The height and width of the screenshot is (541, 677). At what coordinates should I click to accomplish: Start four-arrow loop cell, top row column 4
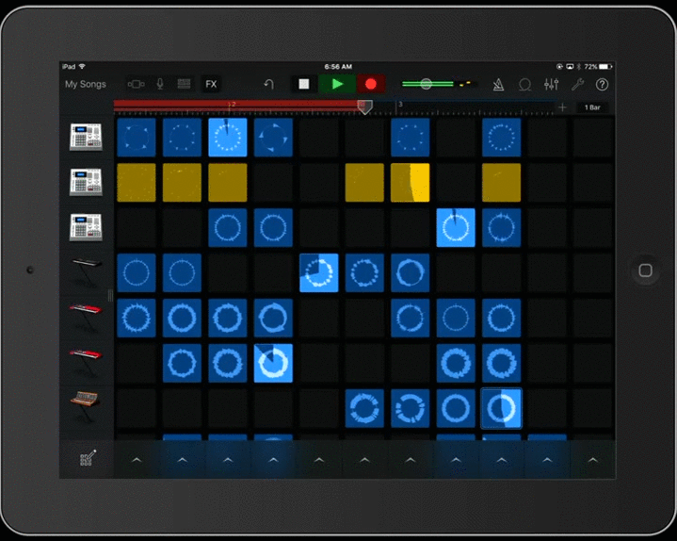(273, 137)
